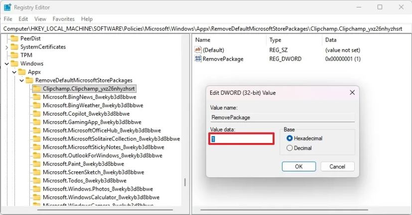Select the Decimal base option
Image resolution: width=412 pixels, height=215 pixels.
point(289,148)
